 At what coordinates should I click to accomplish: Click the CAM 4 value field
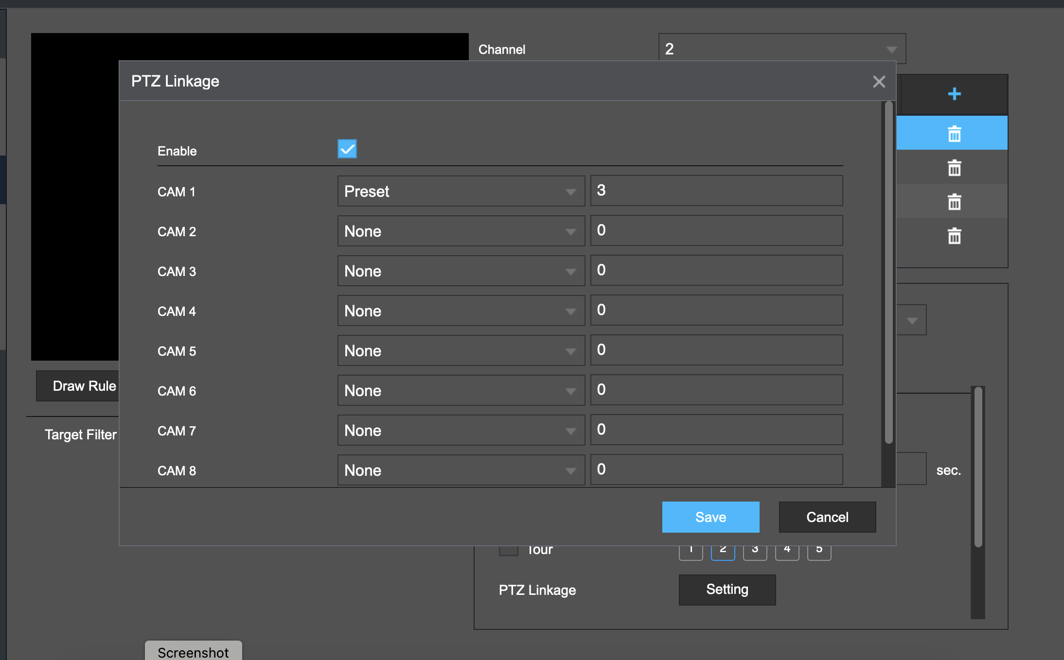pos(716,310)
